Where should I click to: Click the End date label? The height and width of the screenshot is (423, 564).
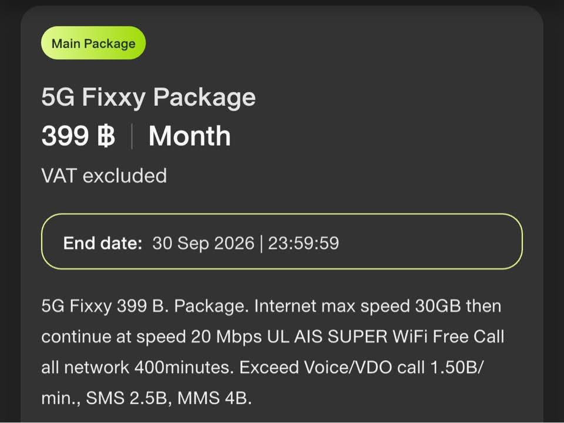pyautogui.click(x=103, y=243)
